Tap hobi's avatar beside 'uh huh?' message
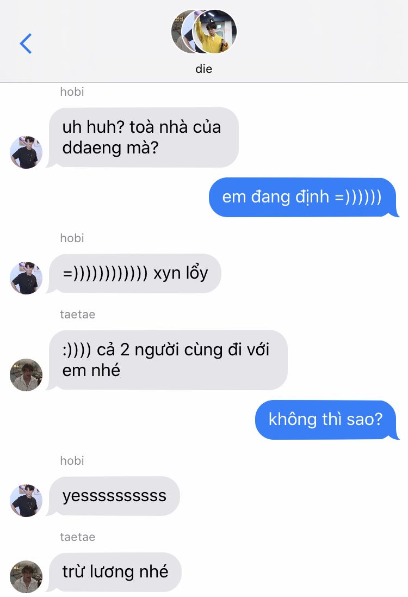Screen dimensions: 408x597 (x=26, y=152)
